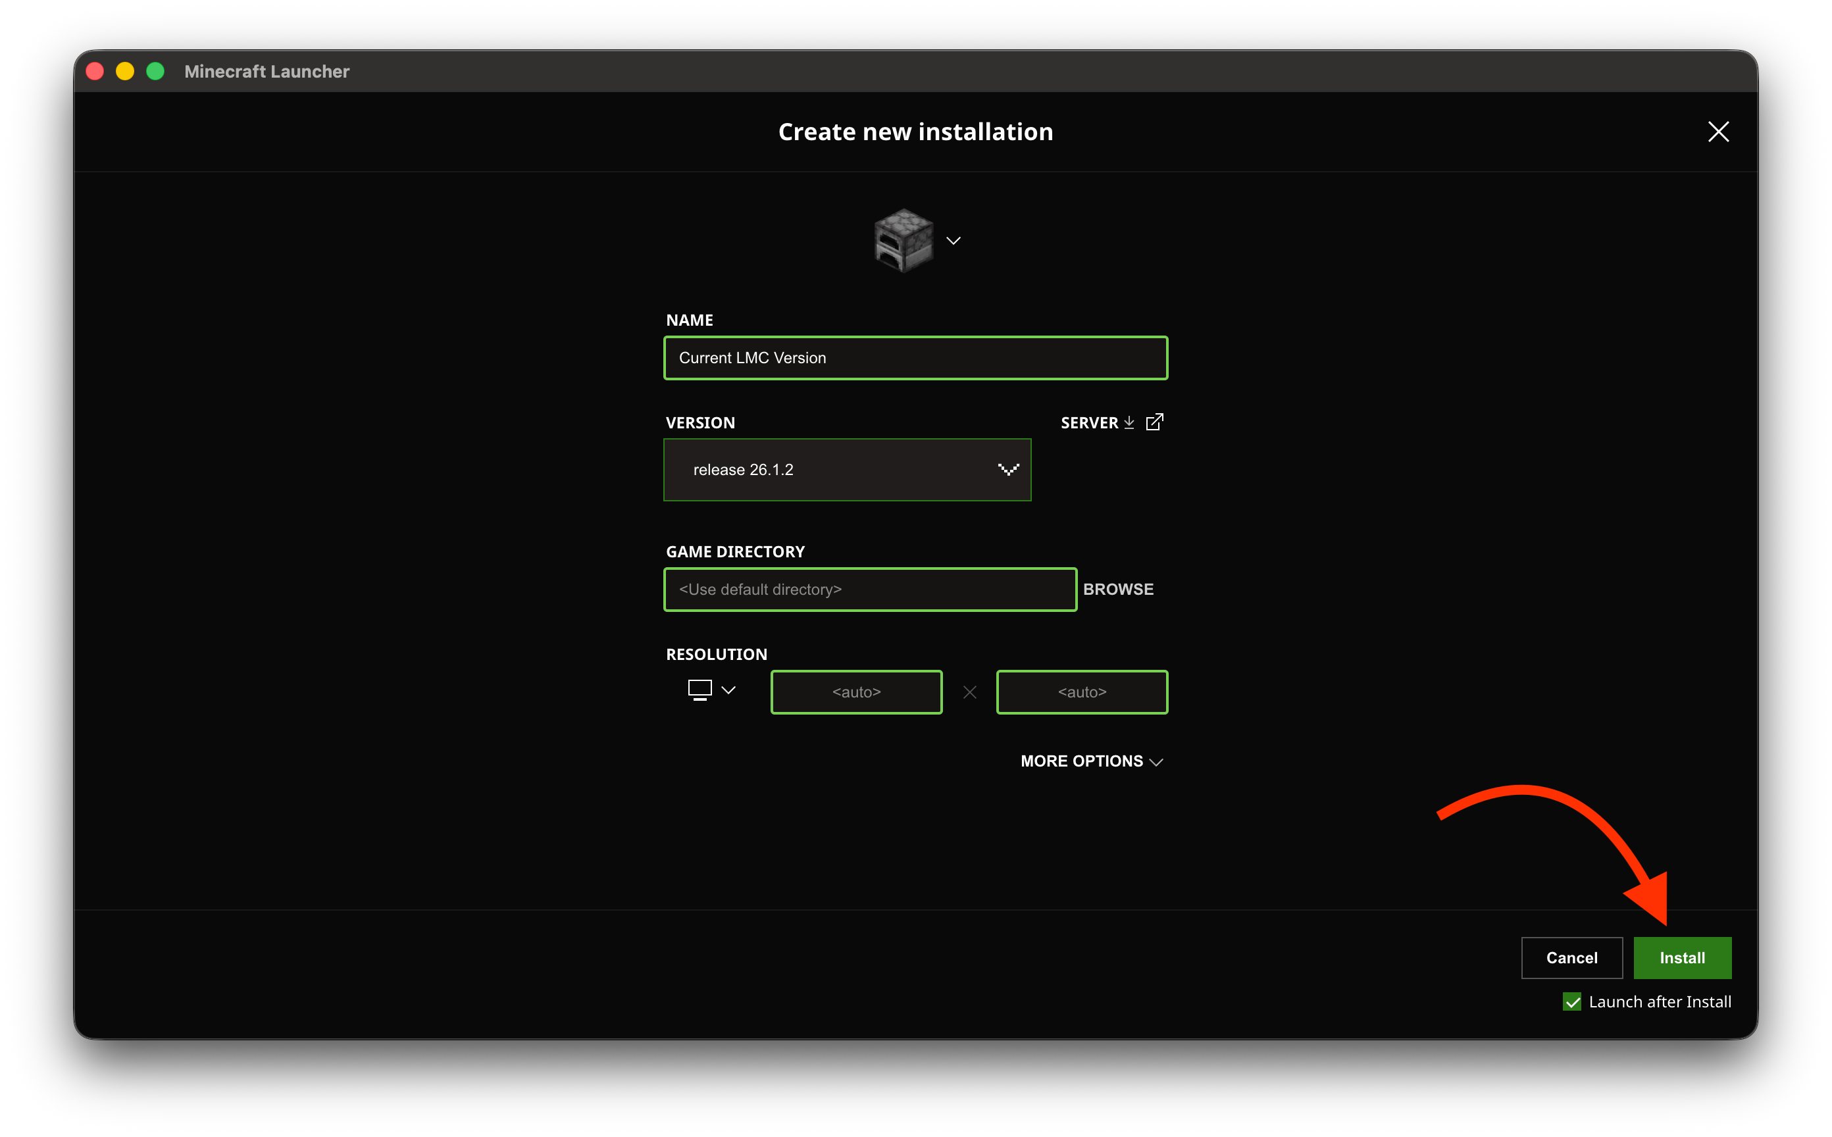Image resolution: width=1832 pixels, height=1137 pixels.
Task: Click BROWSE for game directory
Action: click(1118, 590)
